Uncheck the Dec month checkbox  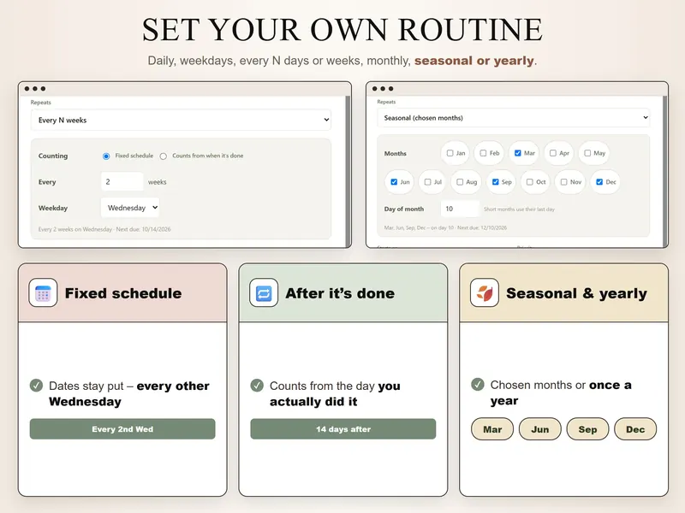[x=599, y=182]
